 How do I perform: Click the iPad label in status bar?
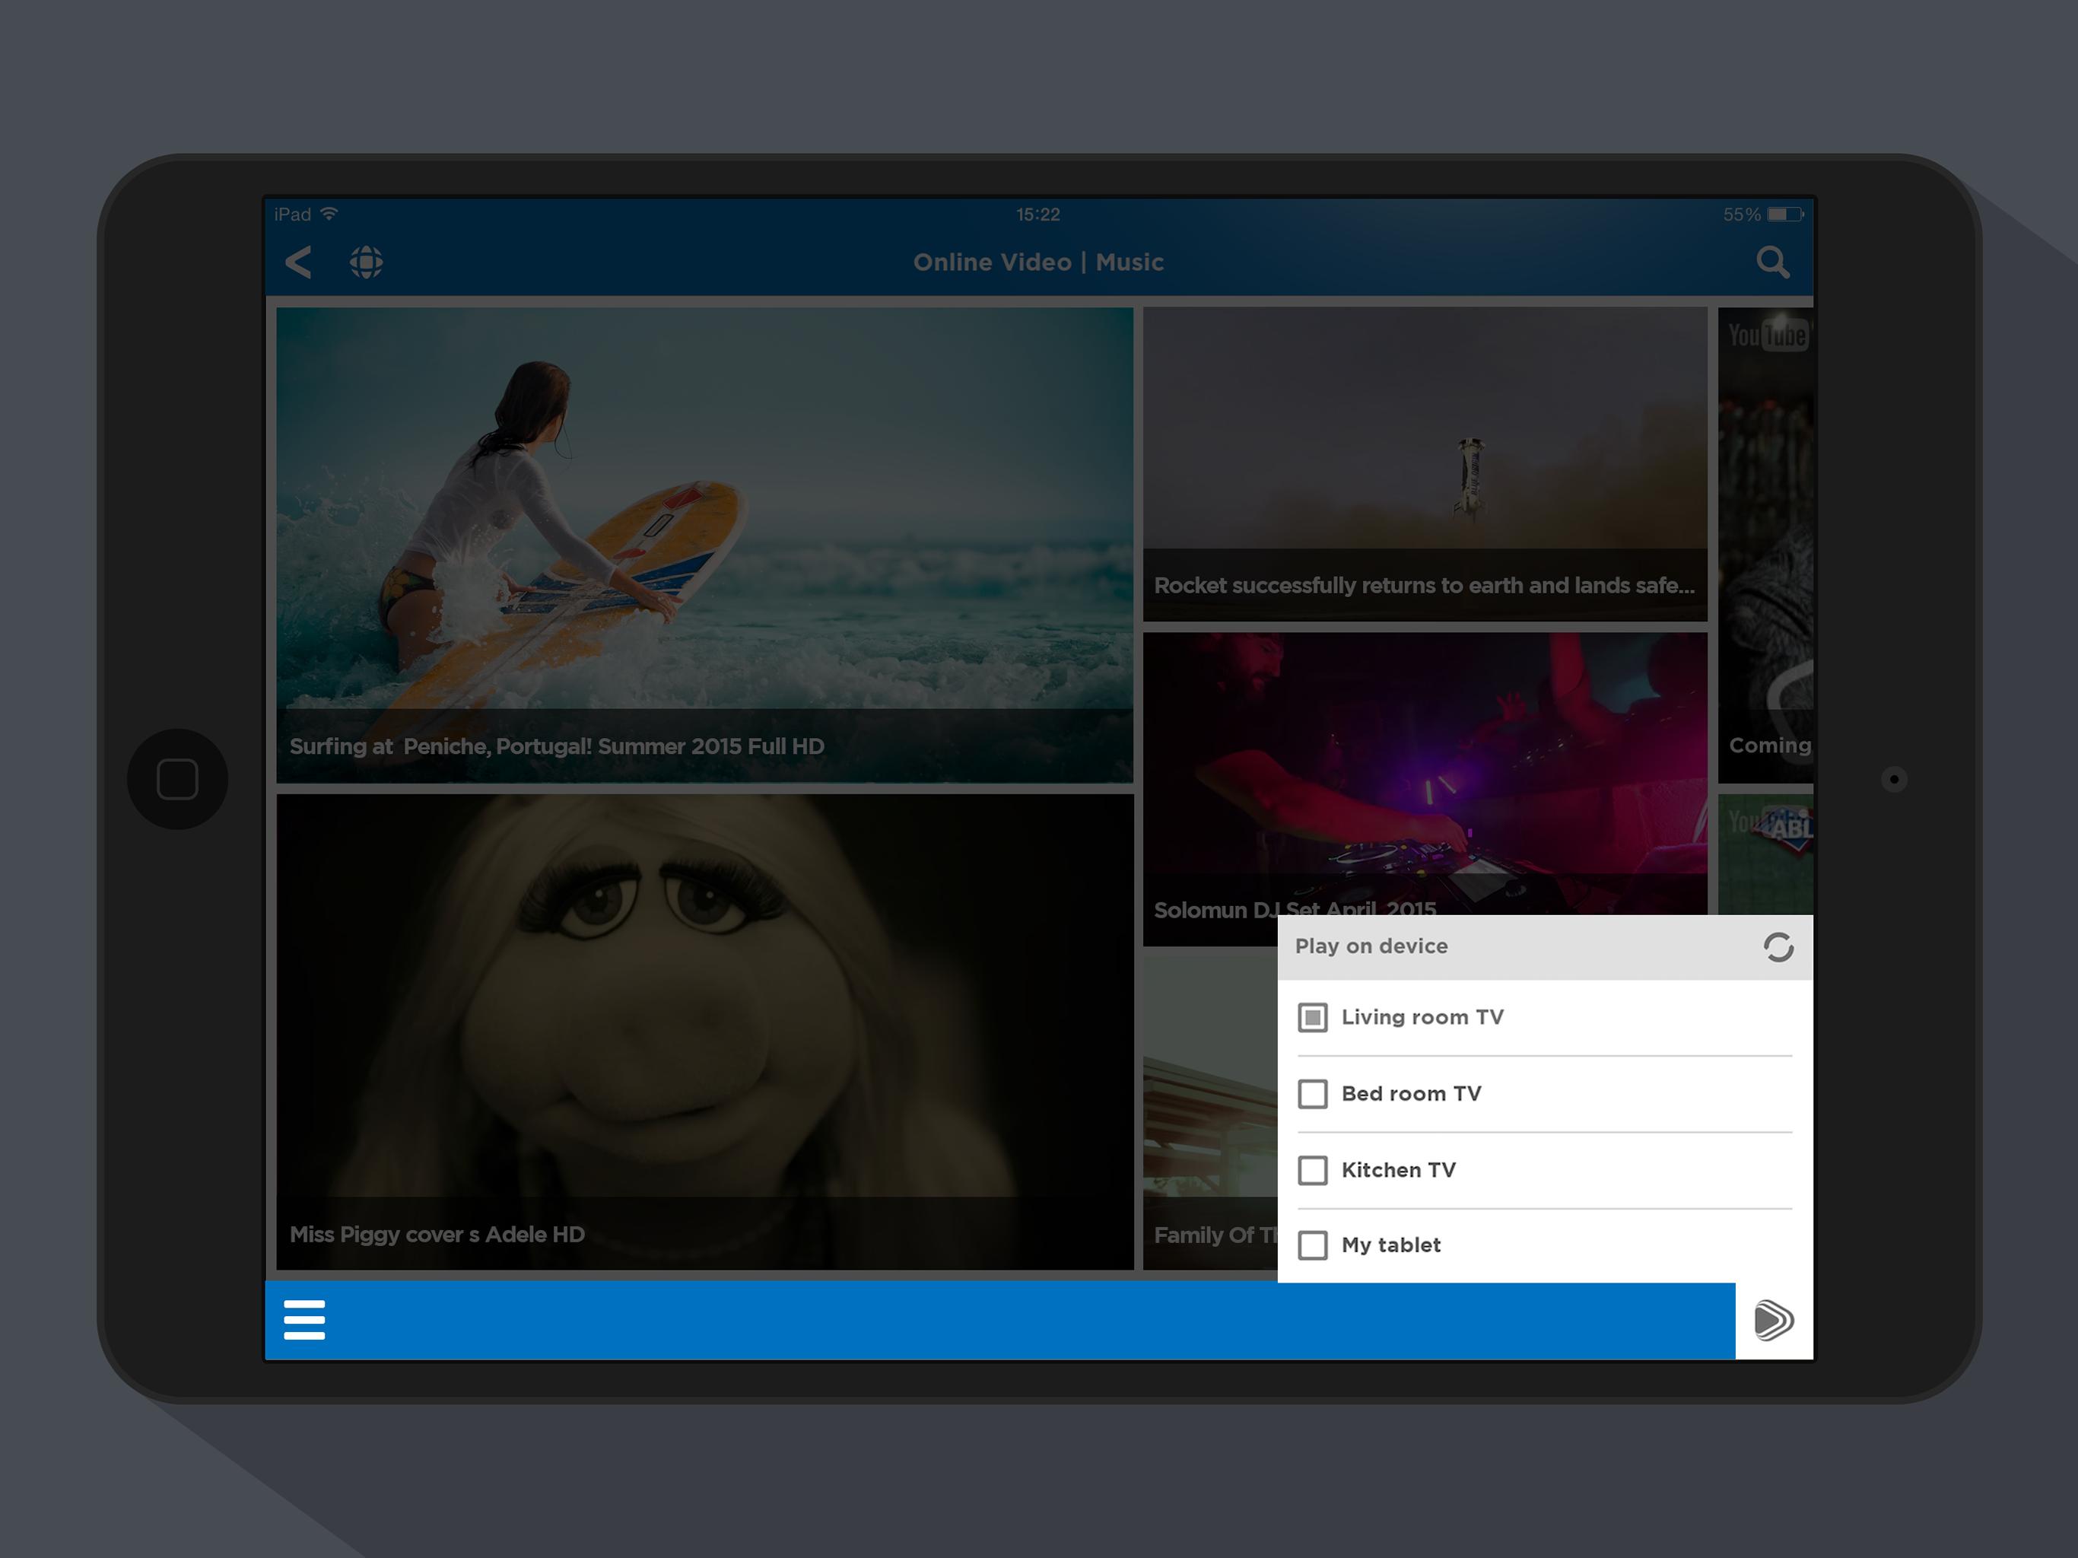(292, 215)
